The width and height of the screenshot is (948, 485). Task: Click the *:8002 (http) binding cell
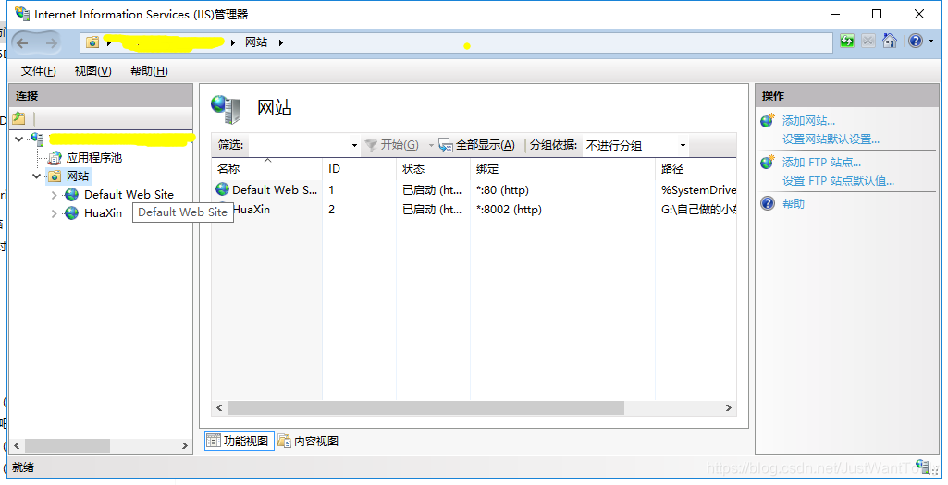(509, 210)
